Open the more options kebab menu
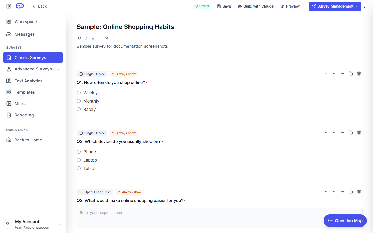This screenshot has height=233, width=373. [365, 6]
